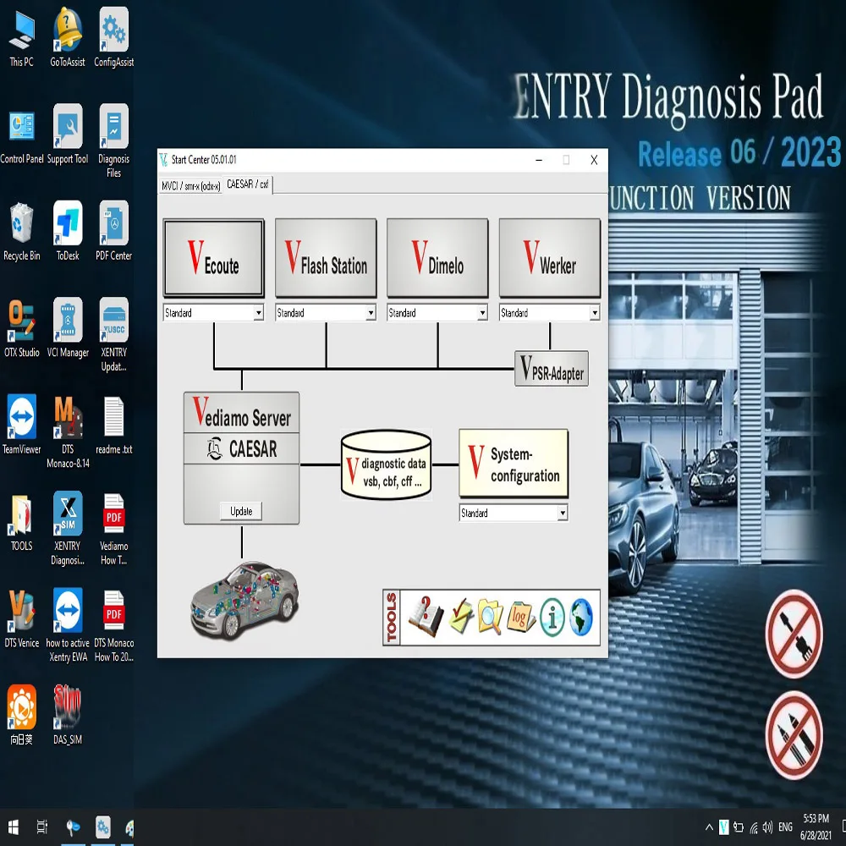Screen dimensions: 846x846
Task: Click the diagnostic data database cylinder
Action: (387, 464)
